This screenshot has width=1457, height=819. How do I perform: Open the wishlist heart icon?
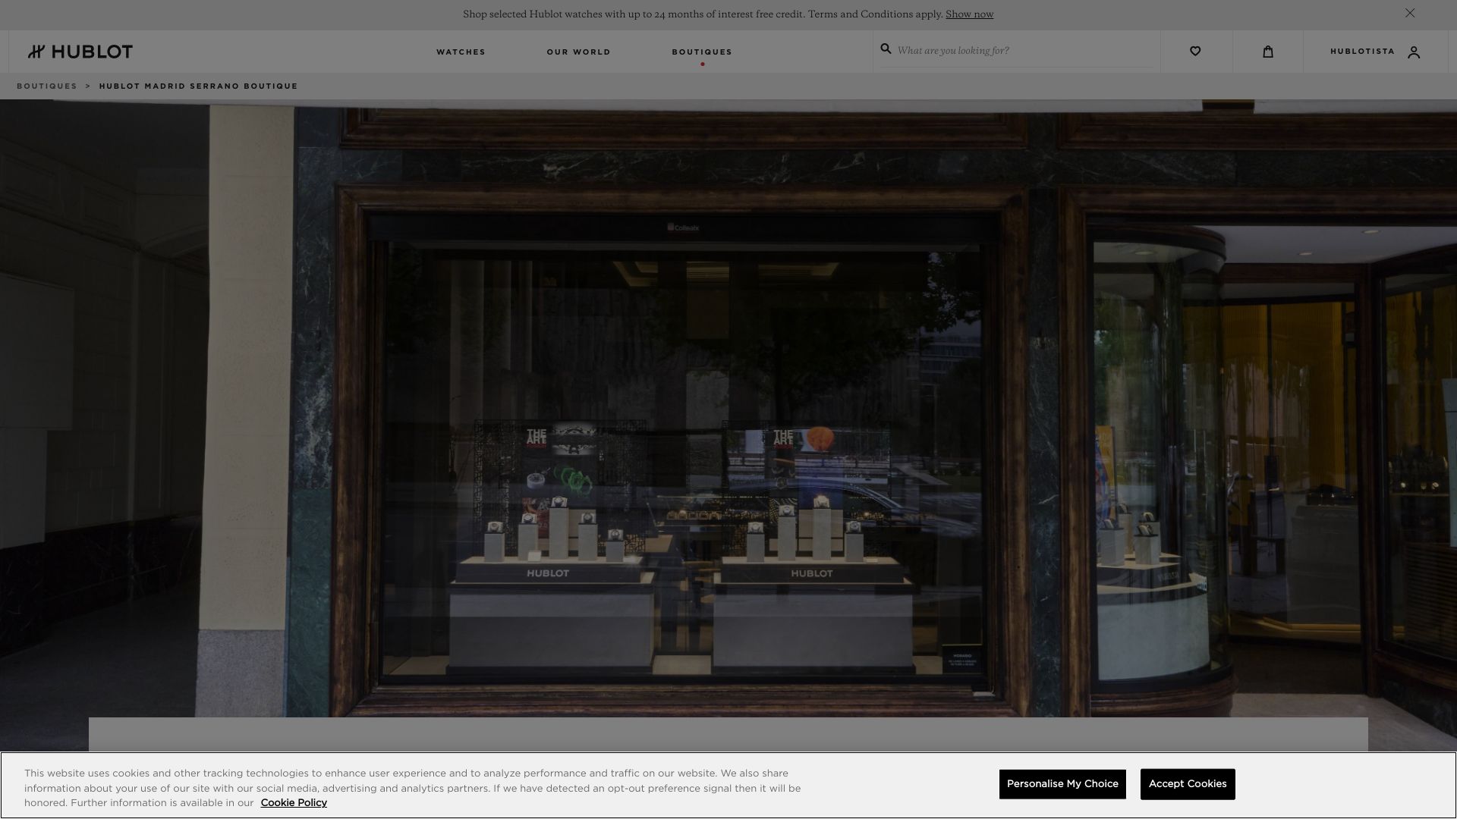[x=1195, y=52]
